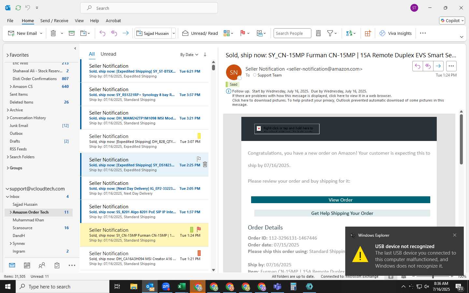Switch to Calendar view in navigation bar
This screenshot has width=469, height=293.
click(x=27, y=265)
